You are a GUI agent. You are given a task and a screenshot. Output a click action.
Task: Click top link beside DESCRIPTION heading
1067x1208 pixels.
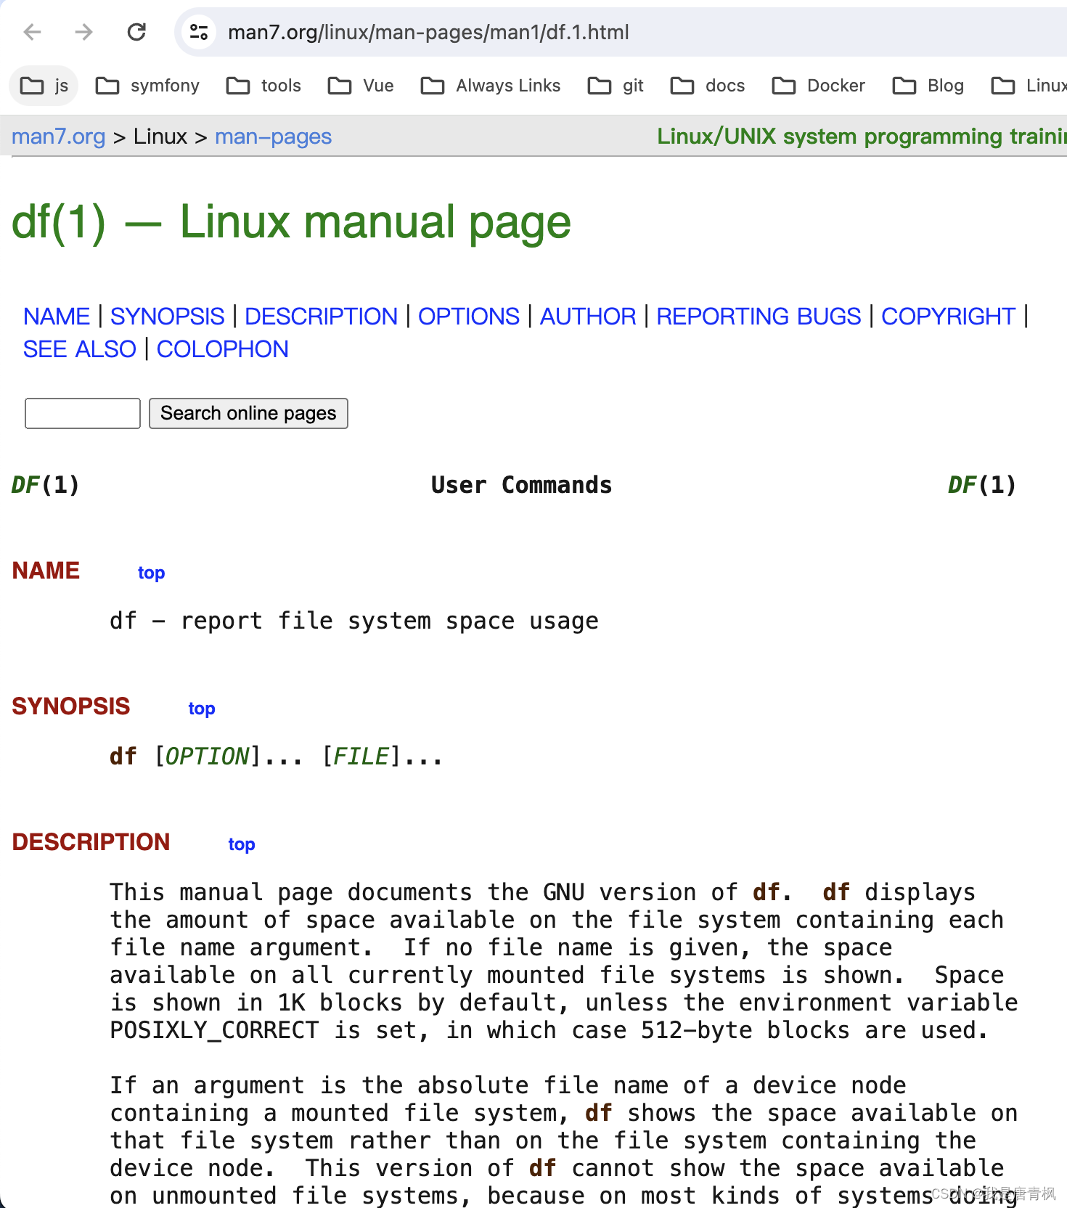pyautogui.click(x=242, y=844)
